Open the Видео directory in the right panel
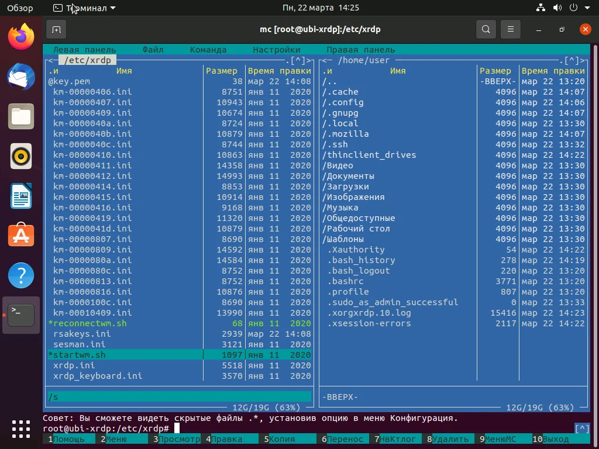 (x=338, y=165)
